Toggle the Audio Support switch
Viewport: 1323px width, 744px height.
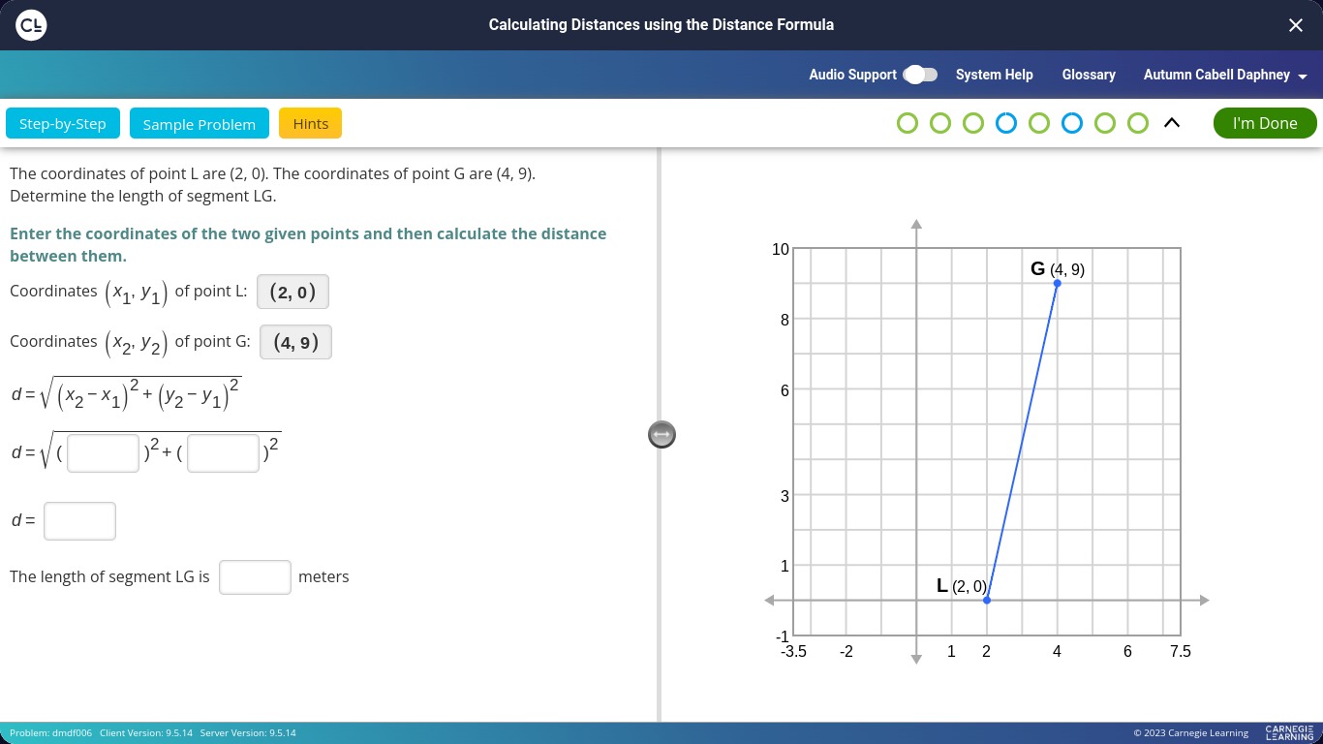[920, 75]
